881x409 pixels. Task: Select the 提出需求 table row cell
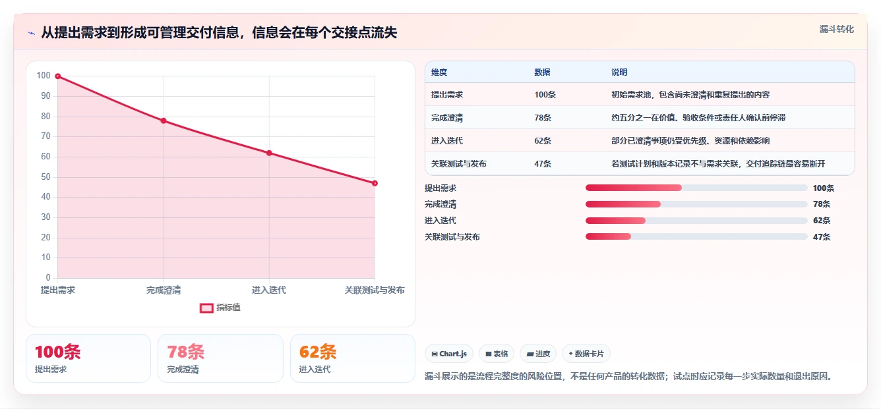447,95
